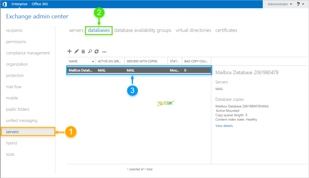Open the certificates tab

coord(226,30)
